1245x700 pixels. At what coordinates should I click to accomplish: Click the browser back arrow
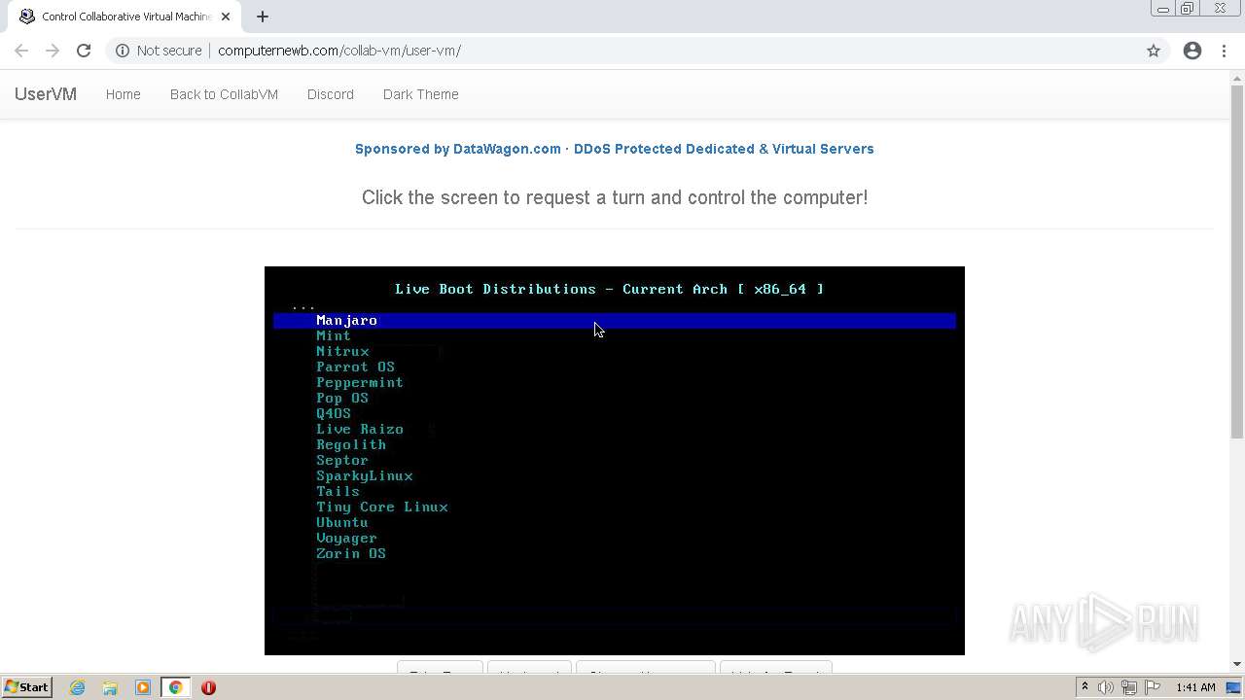21,51
